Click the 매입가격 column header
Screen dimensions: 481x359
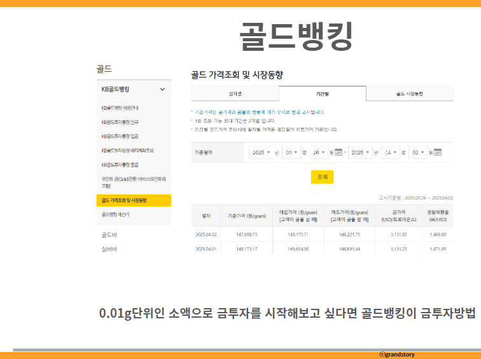pos(298,215)
